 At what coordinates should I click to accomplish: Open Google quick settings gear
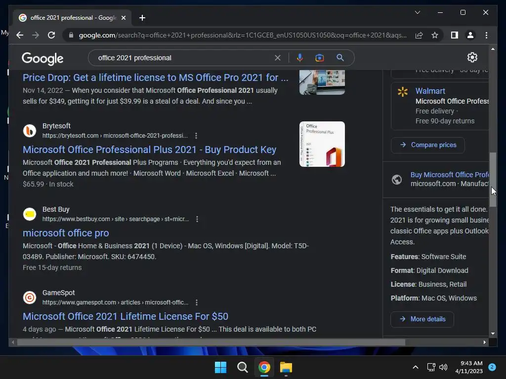pyautogui.click(x=472, y=57)
